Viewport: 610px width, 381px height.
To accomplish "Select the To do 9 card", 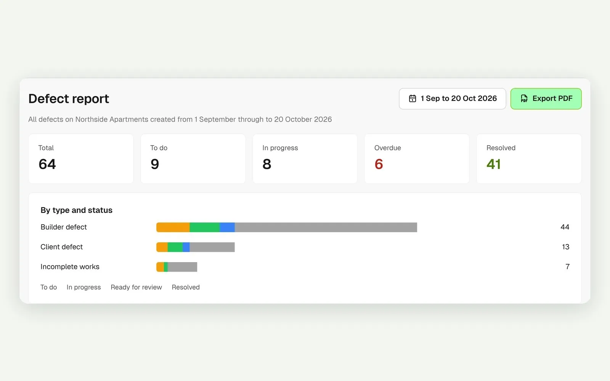I will coord(193,159).
